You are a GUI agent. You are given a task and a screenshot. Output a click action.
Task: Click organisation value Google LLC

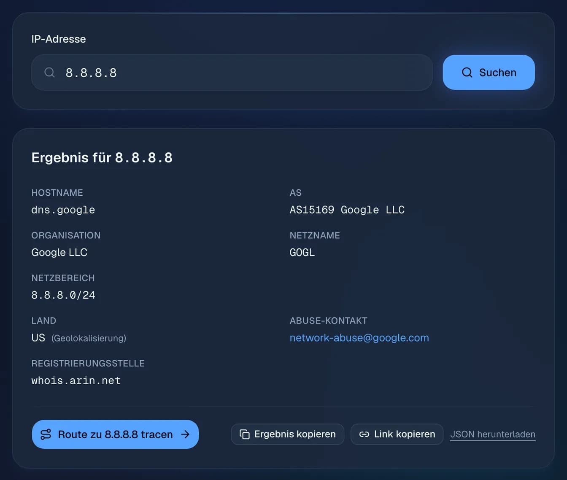point(59,252)
